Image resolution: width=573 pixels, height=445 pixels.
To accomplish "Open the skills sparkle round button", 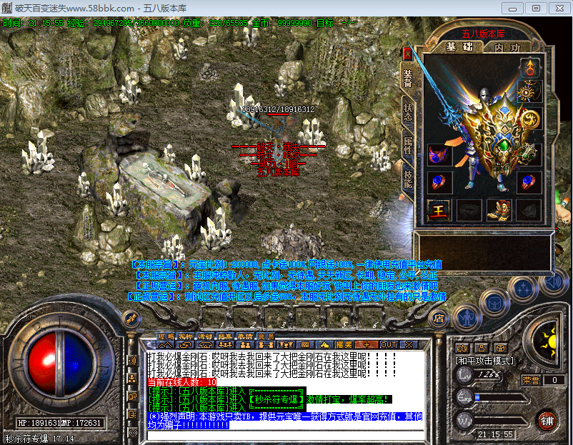I will (523, 289).
